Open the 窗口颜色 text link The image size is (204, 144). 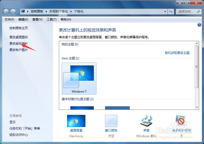coord(111,130)
